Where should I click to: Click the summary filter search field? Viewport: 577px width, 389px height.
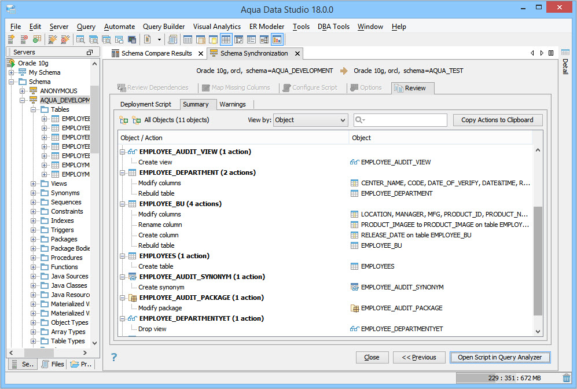(x=400, y=120)
